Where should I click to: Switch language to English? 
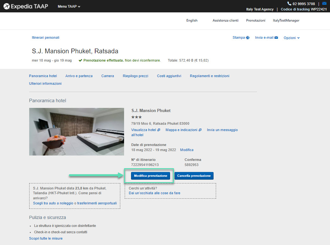coord(192,20)
